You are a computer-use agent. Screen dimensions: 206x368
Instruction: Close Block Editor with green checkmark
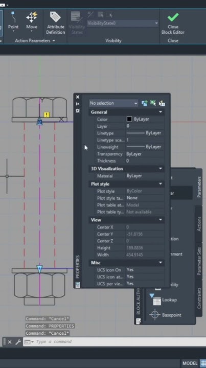point(173,23)
